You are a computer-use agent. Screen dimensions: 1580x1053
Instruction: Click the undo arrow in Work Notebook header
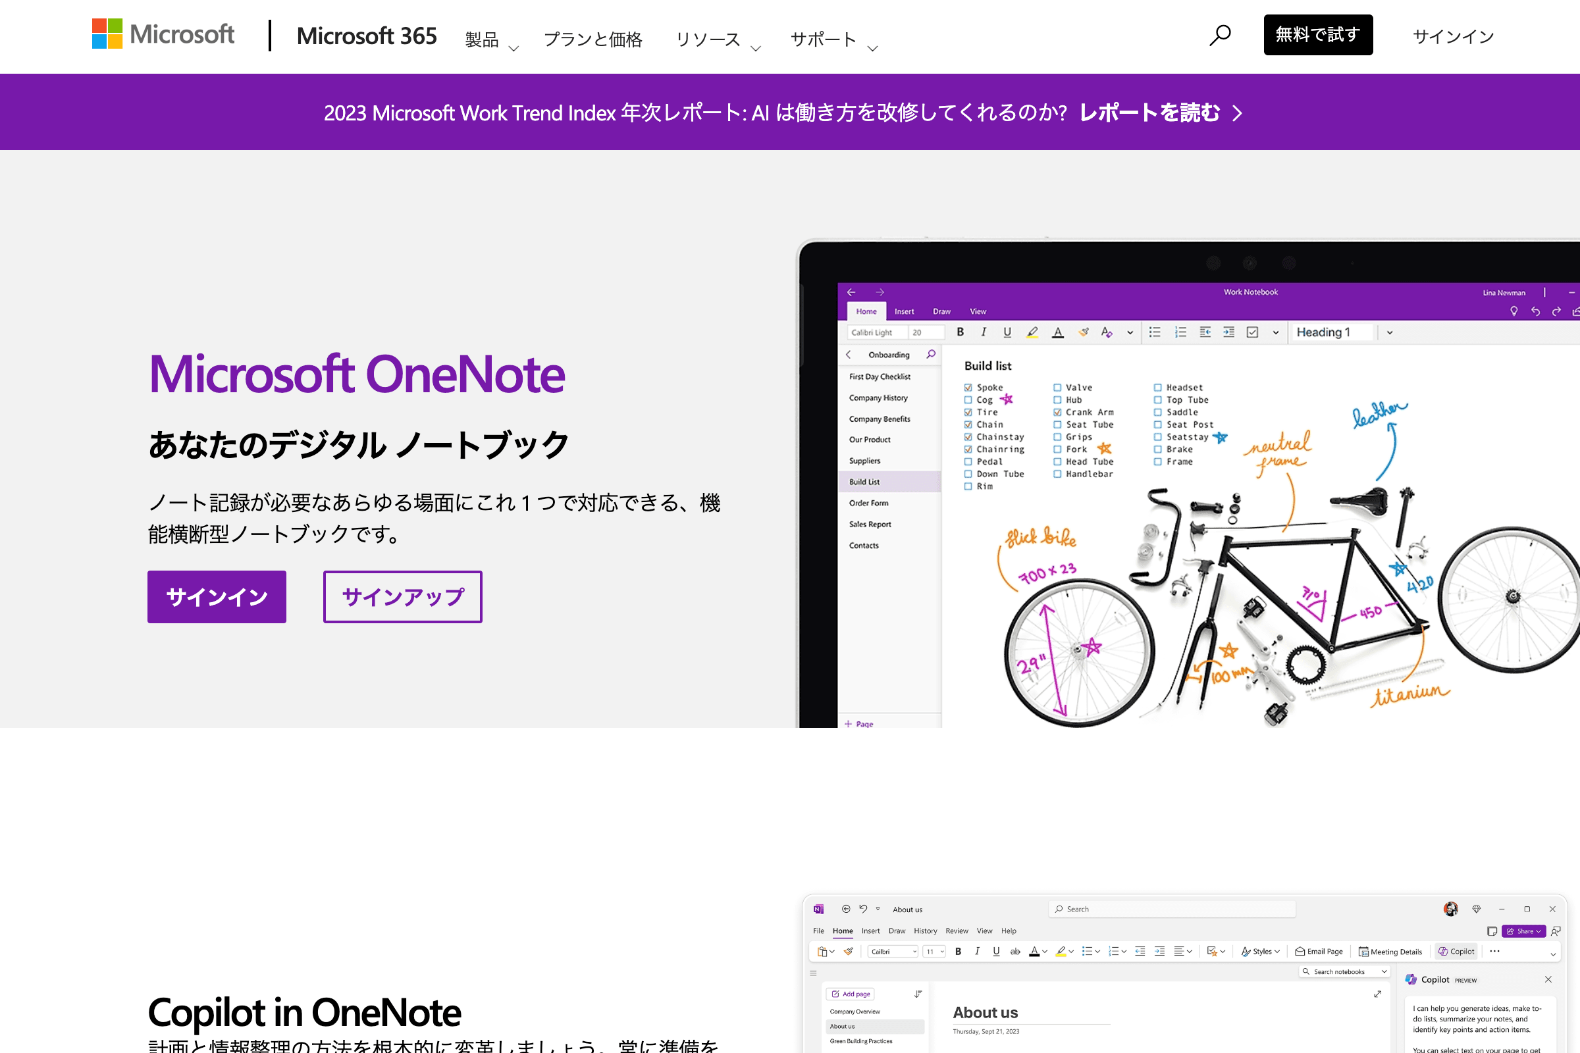point(1535,311)
